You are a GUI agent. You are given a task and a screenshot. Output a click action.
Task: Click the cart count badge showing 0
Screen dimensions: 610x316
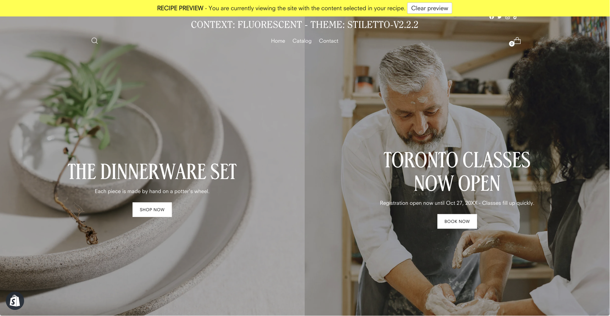tap(512, 44)
